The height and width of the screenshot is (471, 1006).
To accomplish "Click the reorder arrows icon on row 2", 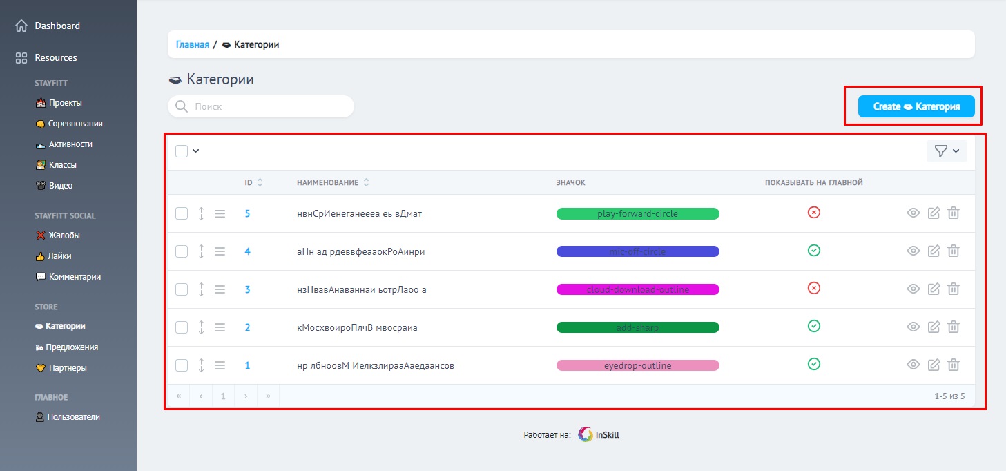I will pyautogui.click(x=201, y=327).
